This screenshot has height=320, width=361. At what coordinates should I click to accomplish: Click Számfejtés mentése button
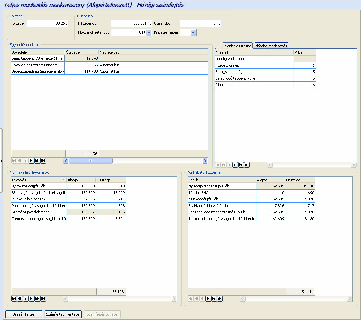63,314
